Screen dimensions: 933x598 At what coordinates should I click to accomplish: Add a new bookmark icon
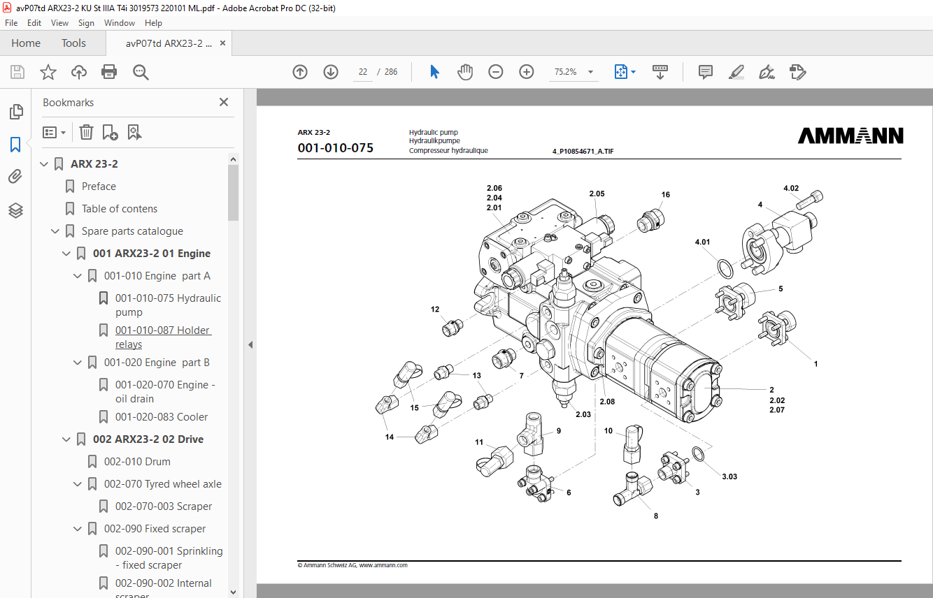point(110,132)
